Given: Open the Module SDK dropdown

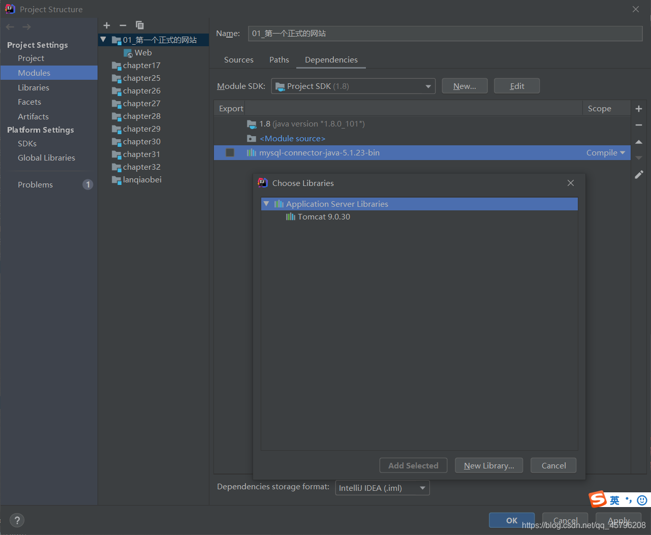Looking at the screenshot, I should (x=353, y=86).
